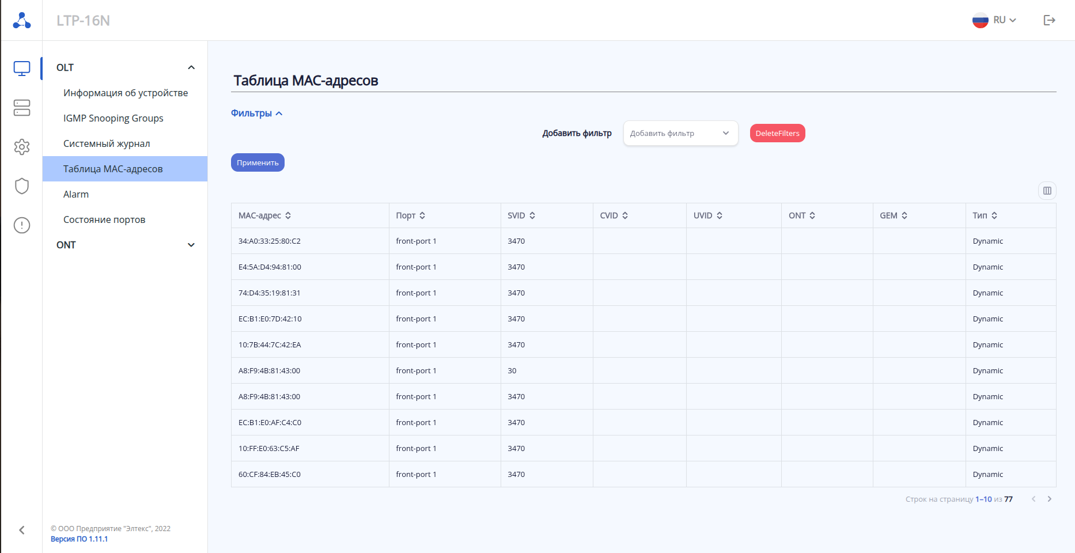Open Системный журнал menu item
Viewport: 1075px width, 553px height.
(x=107, y=143)
